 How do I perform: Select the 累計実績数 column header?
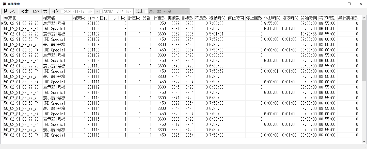pos(348,18)
